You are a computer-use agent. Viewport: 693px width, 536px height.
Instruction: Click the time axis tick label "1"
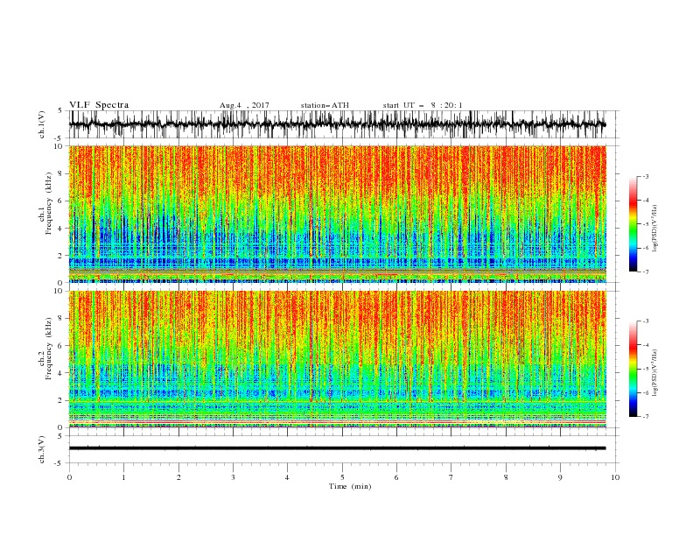[123, 477]
